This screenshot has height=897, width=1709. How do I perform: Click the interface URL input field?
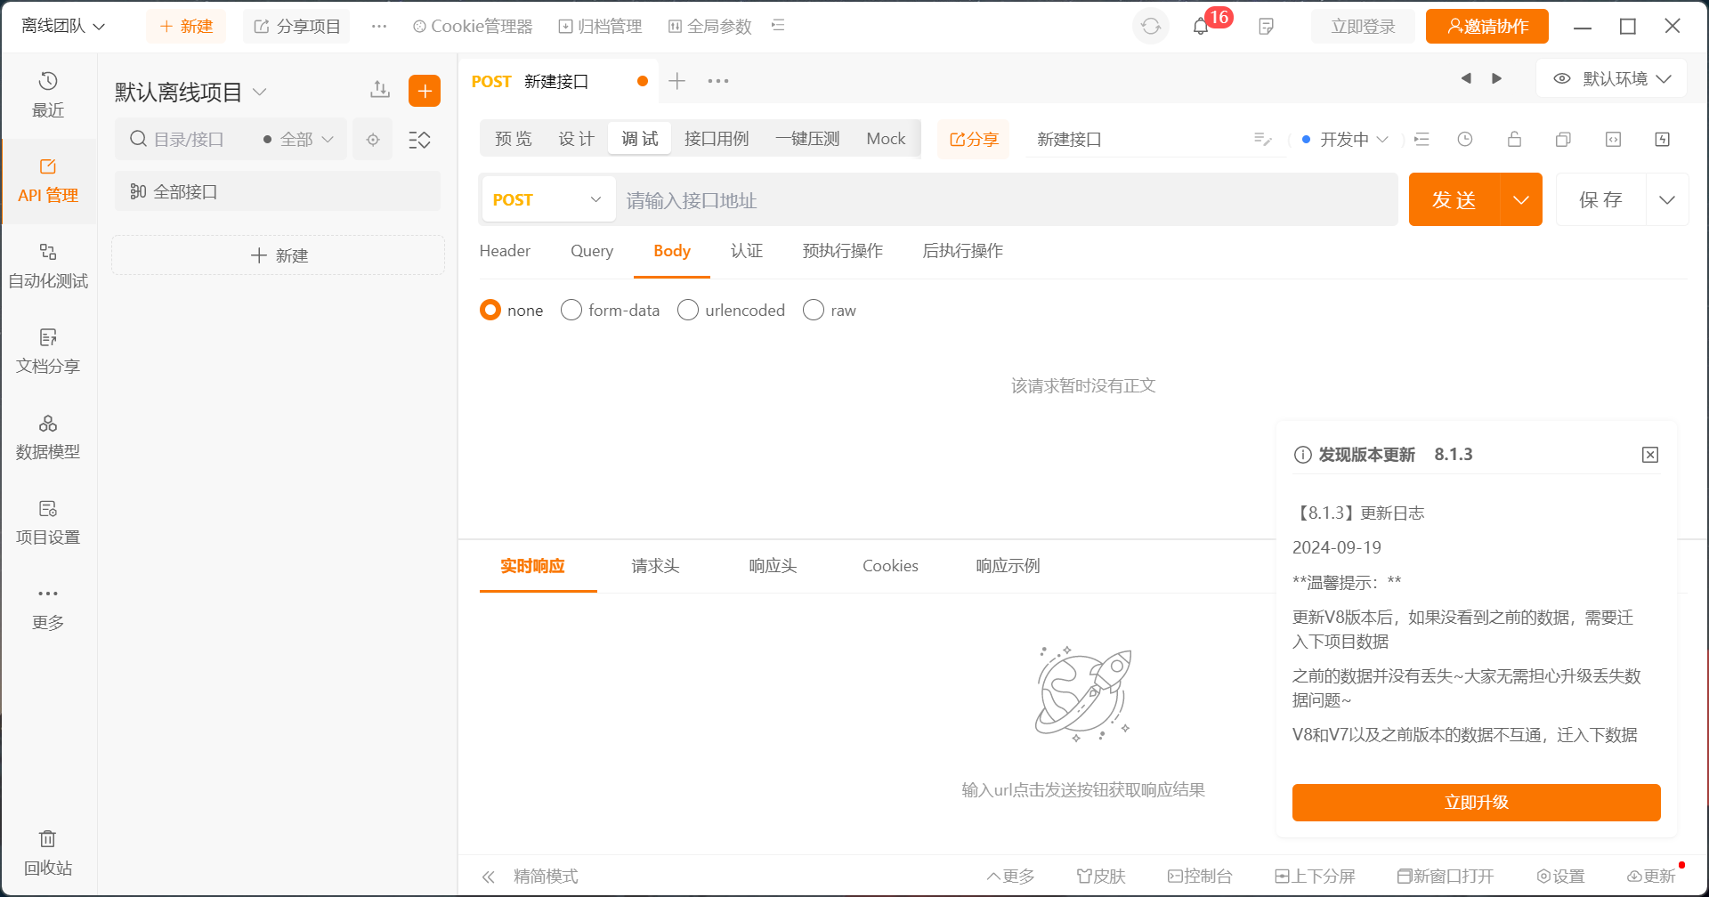pyautogui.click(x=1006, y=200)
